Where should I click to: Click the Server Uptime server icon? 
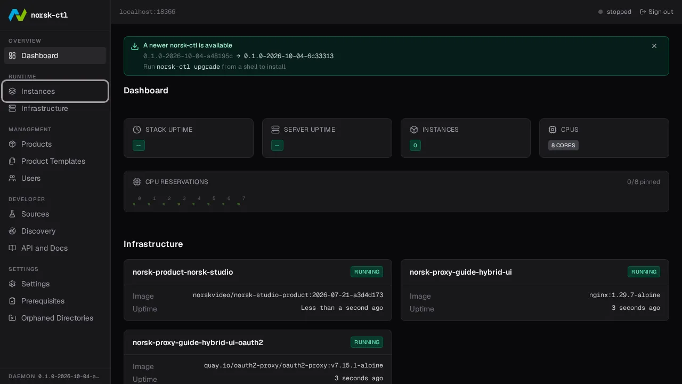point(275,130)
